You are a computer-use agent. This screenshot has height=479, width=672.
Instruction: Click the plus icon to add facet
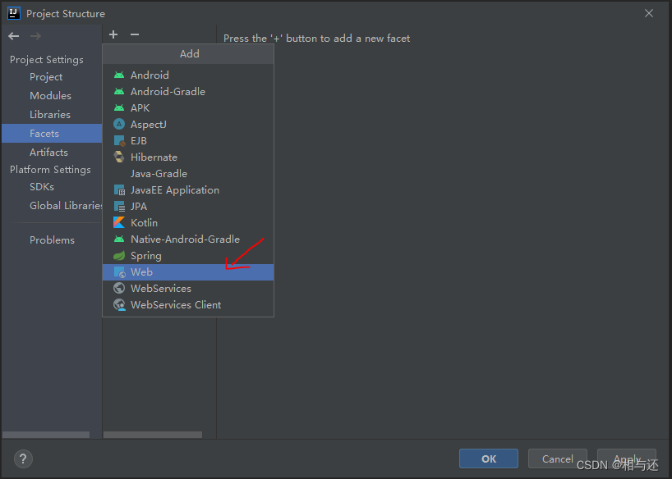point(113,34)
